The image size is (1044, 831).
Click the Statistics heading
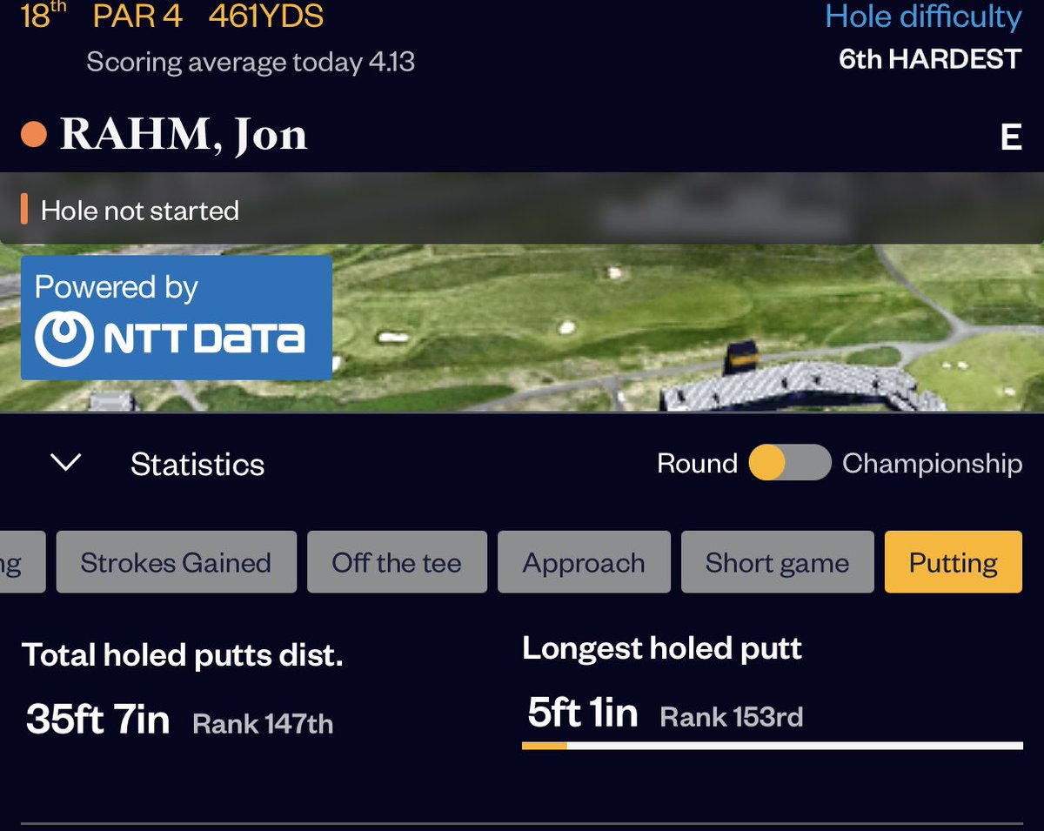pos(197,464)
